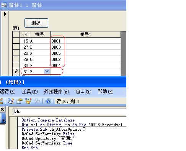Click the 编号 cell containing D
Image resolution: width=186 pixels, height=151 pixels.
tap(40, 47)
